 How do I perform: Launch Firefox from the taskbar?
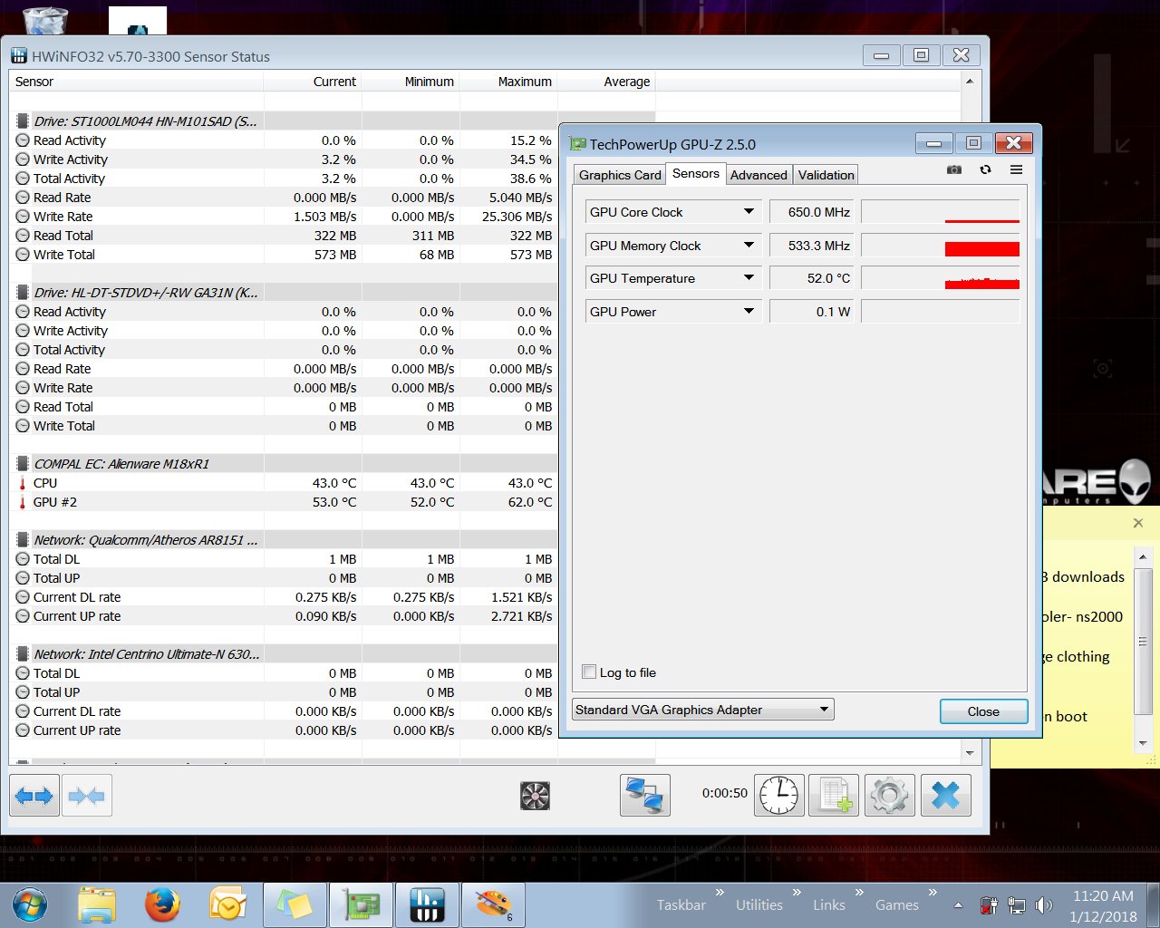pyautogui.click(x=162, y=904)
